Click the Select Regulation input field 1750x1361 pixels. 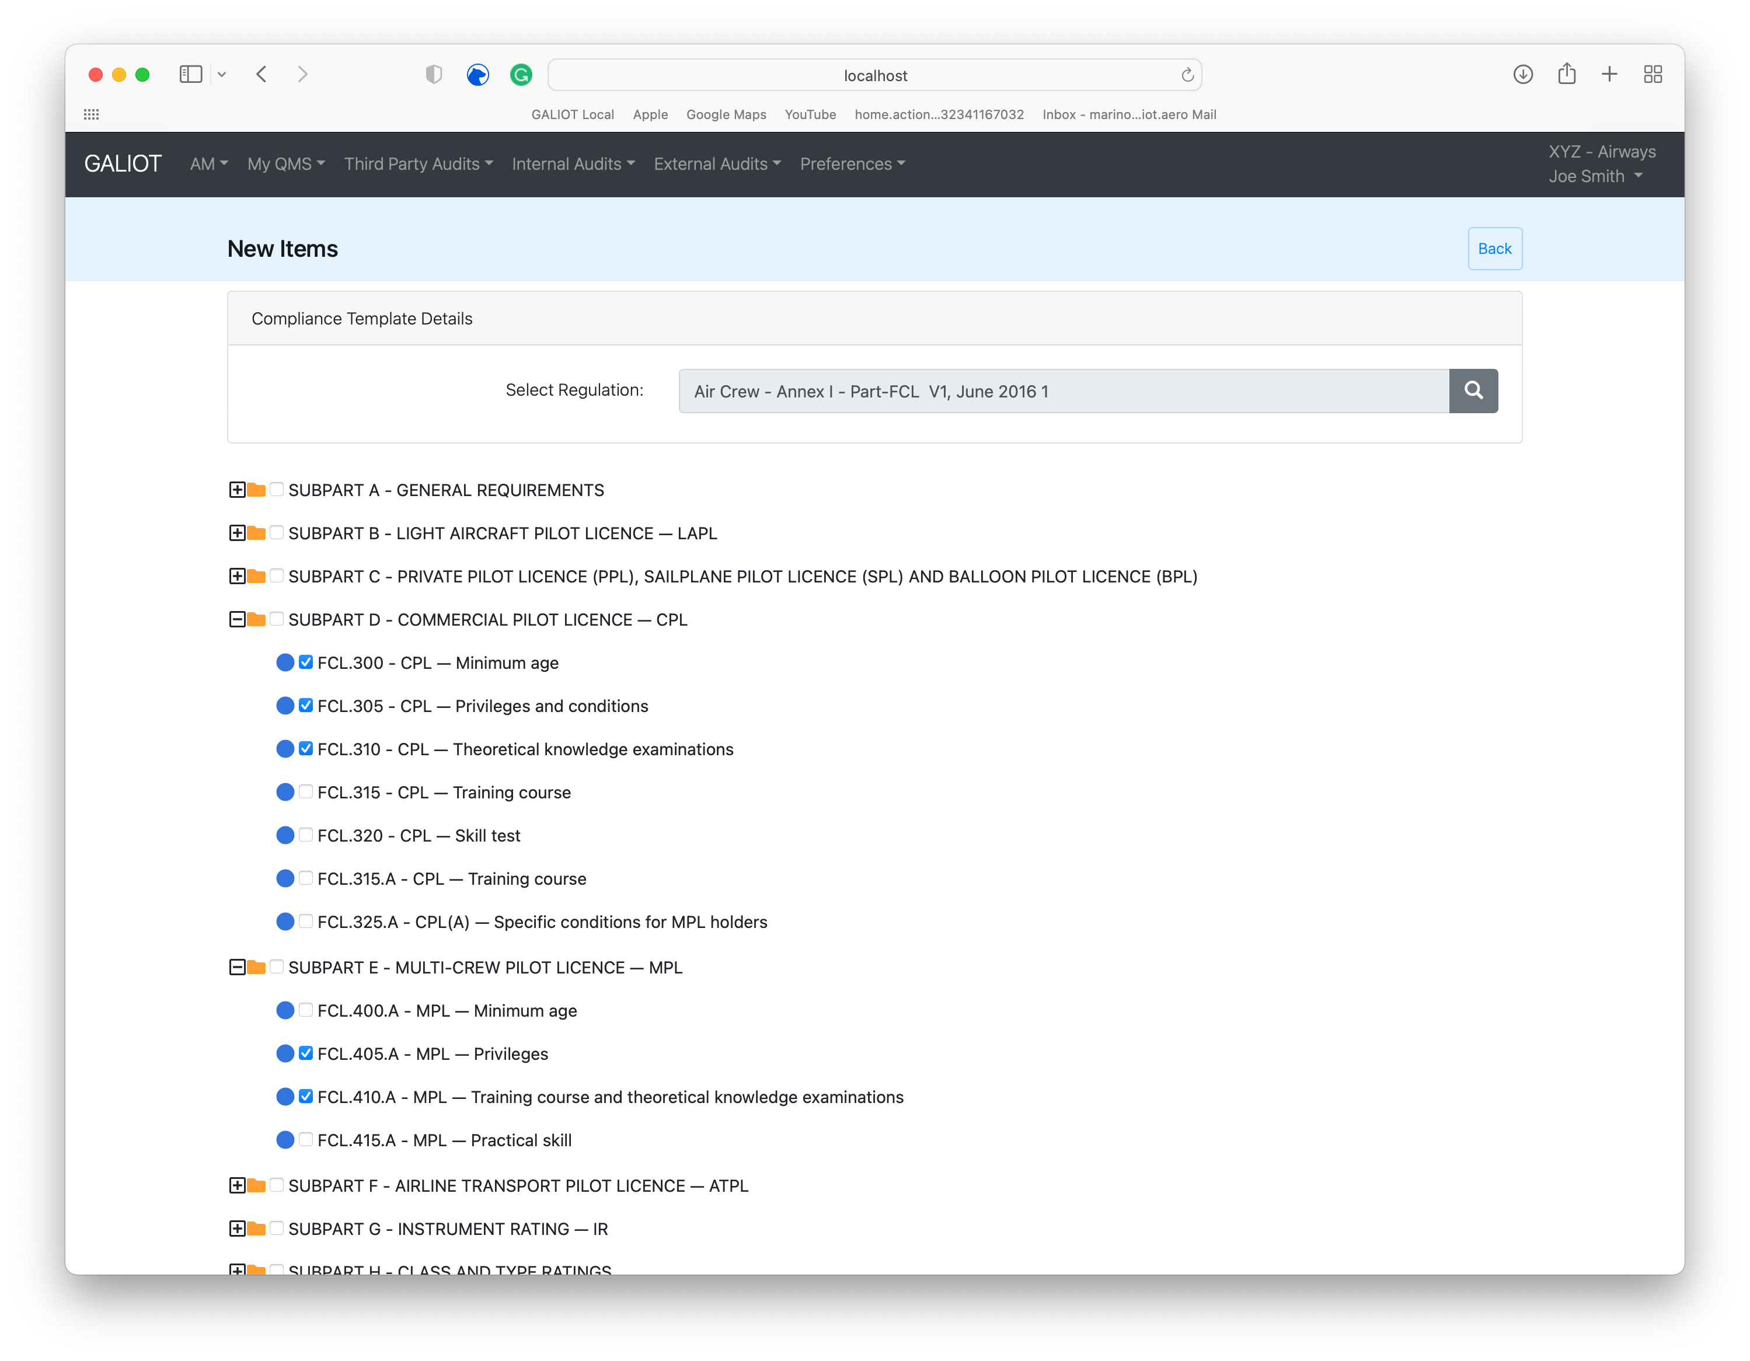1064,391
